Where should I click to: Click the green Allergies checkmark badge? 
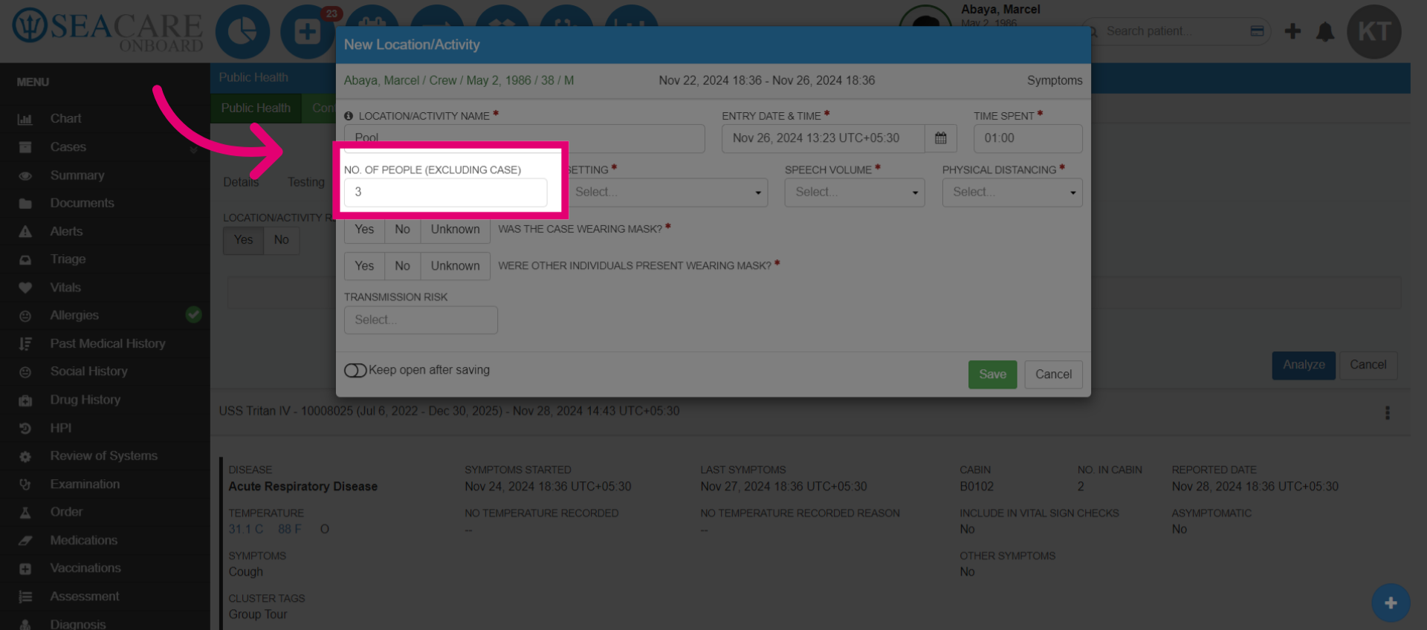tap(193, 315)
